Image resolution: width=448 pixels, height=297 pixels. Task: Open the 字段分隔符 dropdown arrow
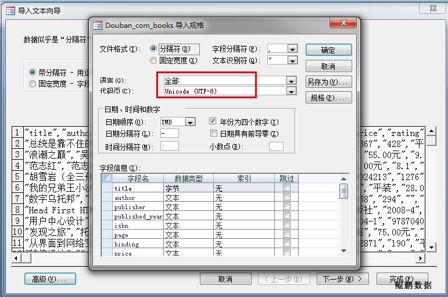pyautogui.click(x=292, y=49)
